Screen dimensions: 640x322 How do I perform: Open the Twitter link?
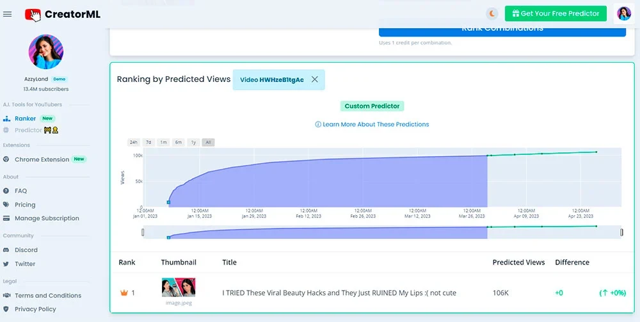click(x=25, y=264)
